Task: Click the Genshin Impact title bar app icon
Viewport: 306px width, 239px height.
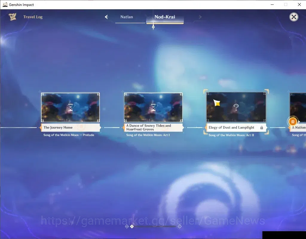Action: click(x=5, y=4)
